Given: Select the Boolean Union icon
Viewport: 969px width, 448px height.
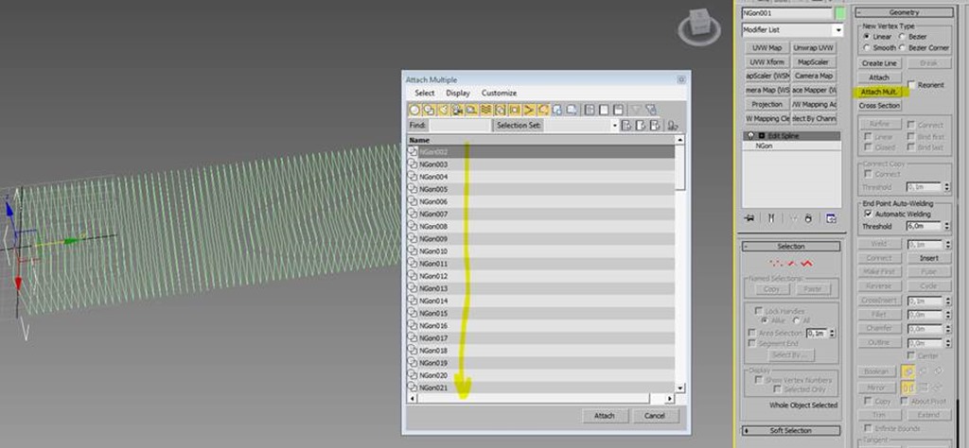Looking at the screenshot, I should [x=908, y=371].
